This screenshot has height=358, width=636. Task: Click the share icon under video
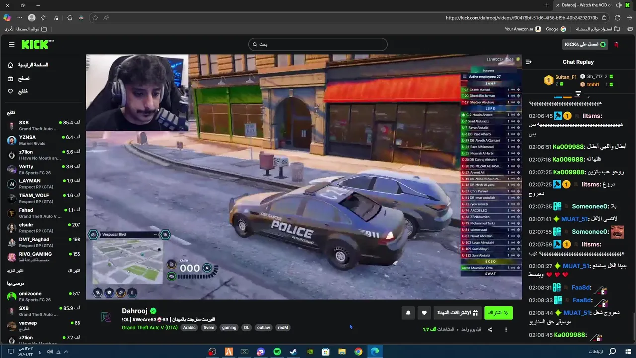click(490, 330)
